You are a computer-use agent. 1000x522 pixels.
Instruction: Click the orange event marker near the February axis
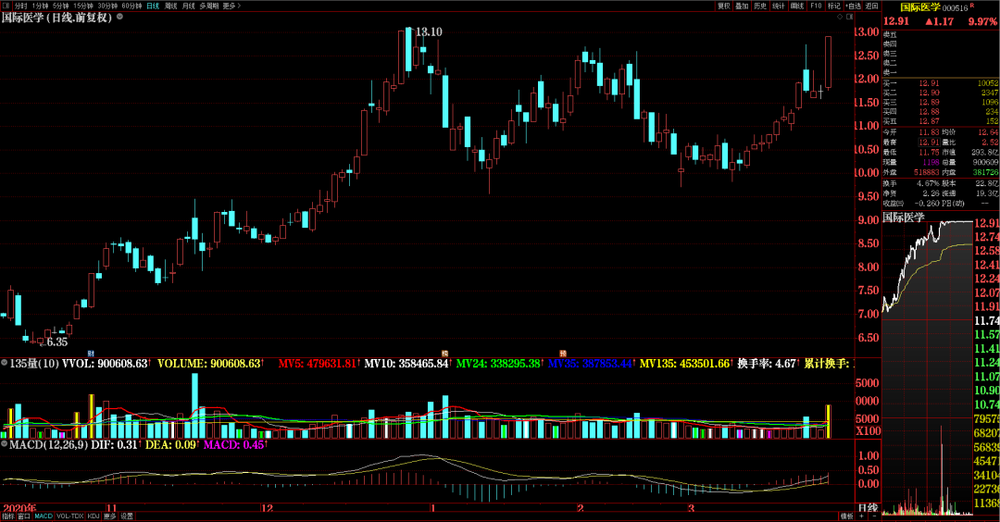pyautogui.click(x=563, y=354)
